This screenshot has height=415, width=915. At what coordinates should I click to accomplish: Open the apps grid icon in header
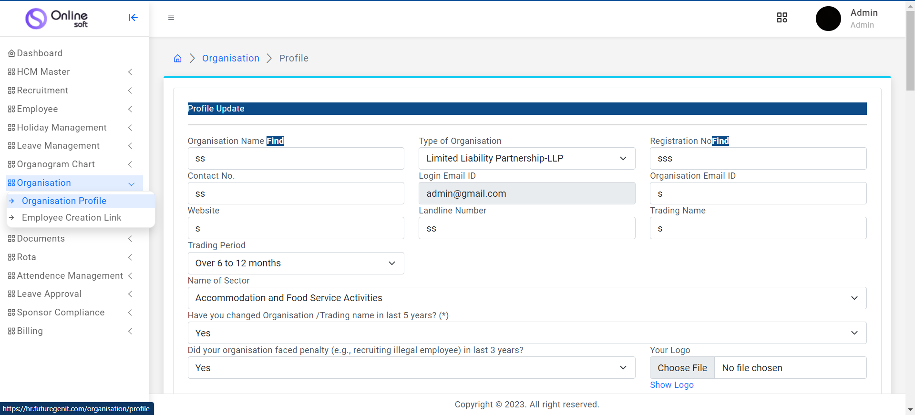click(x=782, y=18)
